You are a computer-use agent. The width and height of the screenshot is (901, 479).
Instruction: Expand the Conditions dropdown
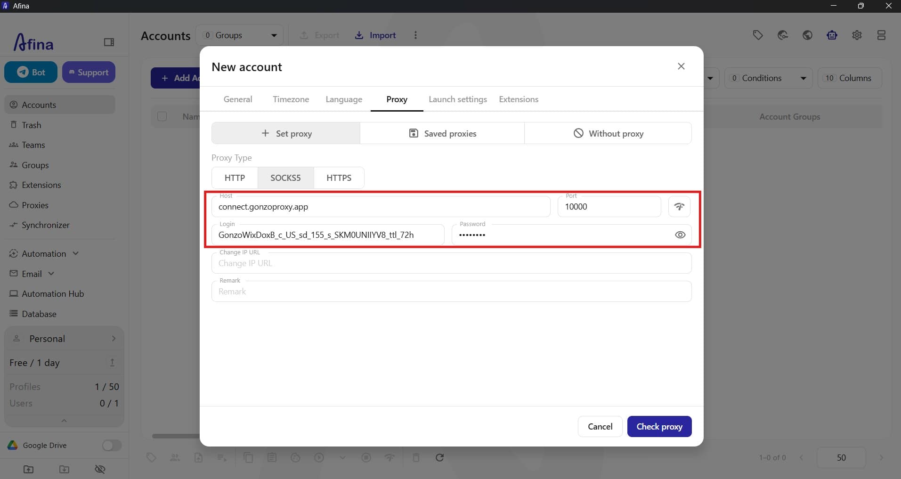(769, 78)
